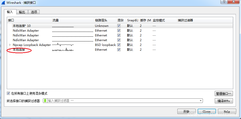Screen dimensions: 241x119
Task: Switch to the 输入 tab
Action: (x=10, y=12)
